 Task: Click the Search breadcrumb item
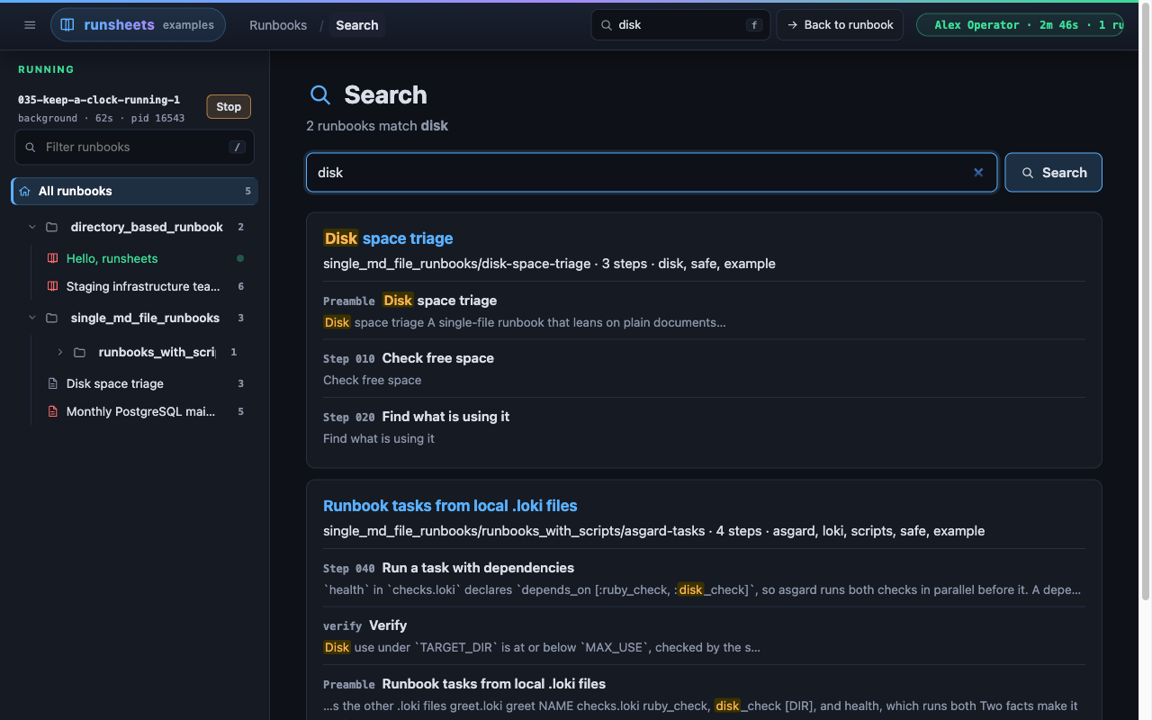point(357,25)
